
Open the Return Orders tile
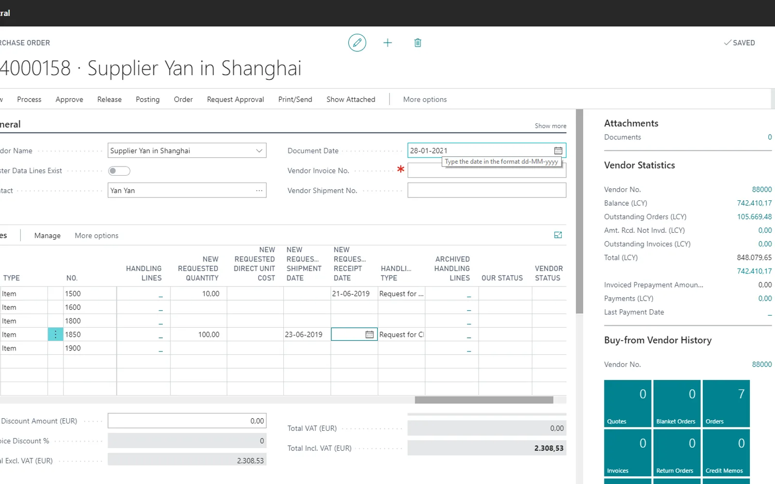(677, 453)
